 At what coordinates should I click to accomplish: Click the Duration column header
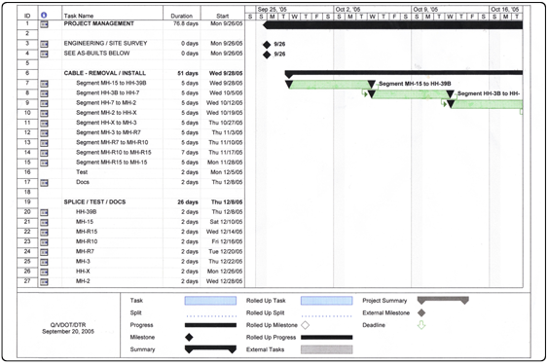[x=181, y=16]
